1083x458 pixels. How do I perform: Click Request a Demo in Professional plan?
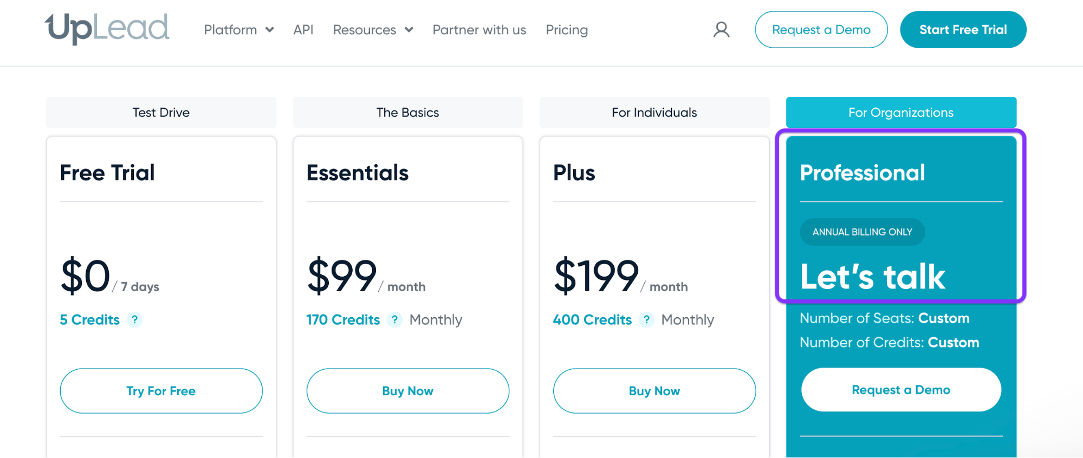tap(900, 390)
